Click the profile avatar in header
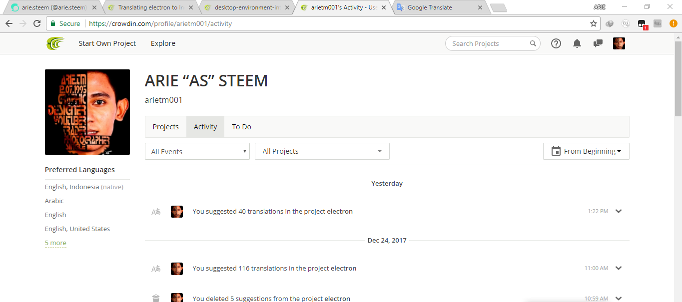 [619, 43]
